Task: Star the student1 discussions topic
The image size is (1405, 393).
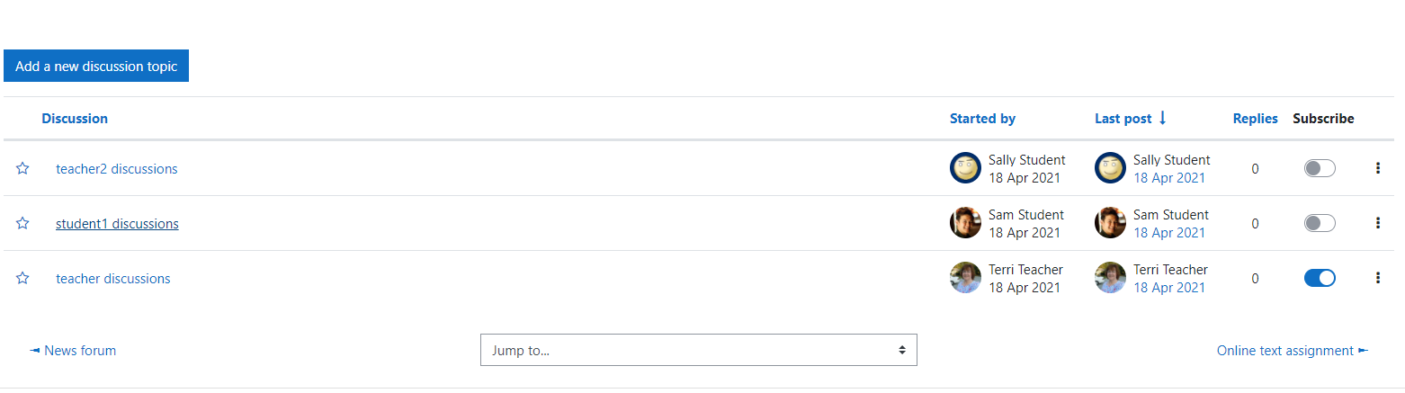Action: 22,223
